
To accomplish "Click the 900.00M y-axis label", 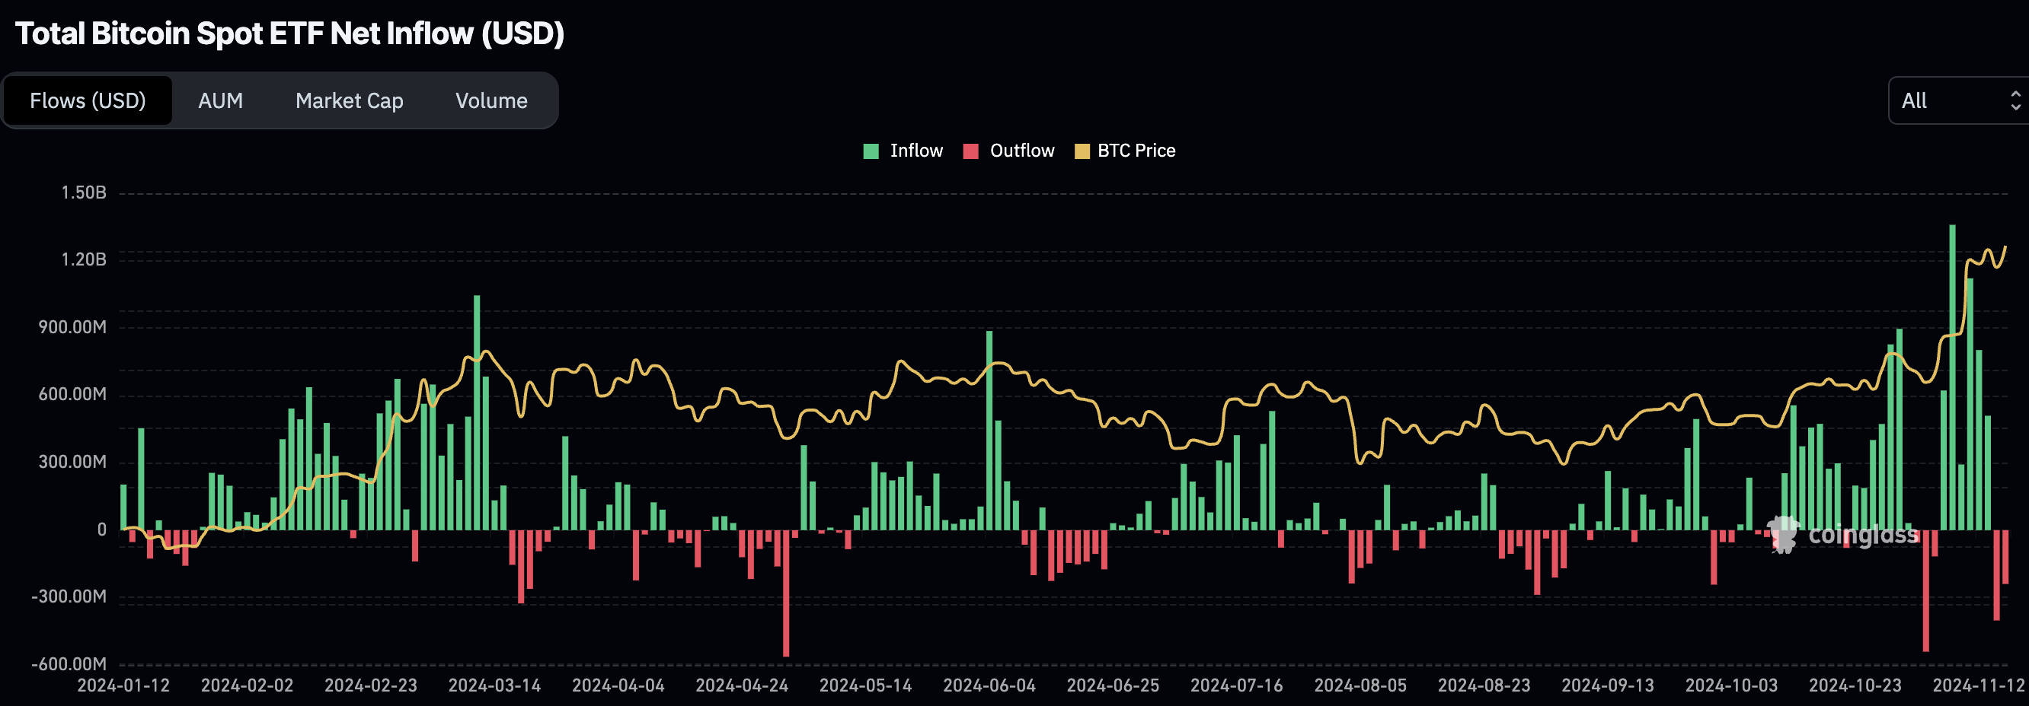I will click(72, 327).
